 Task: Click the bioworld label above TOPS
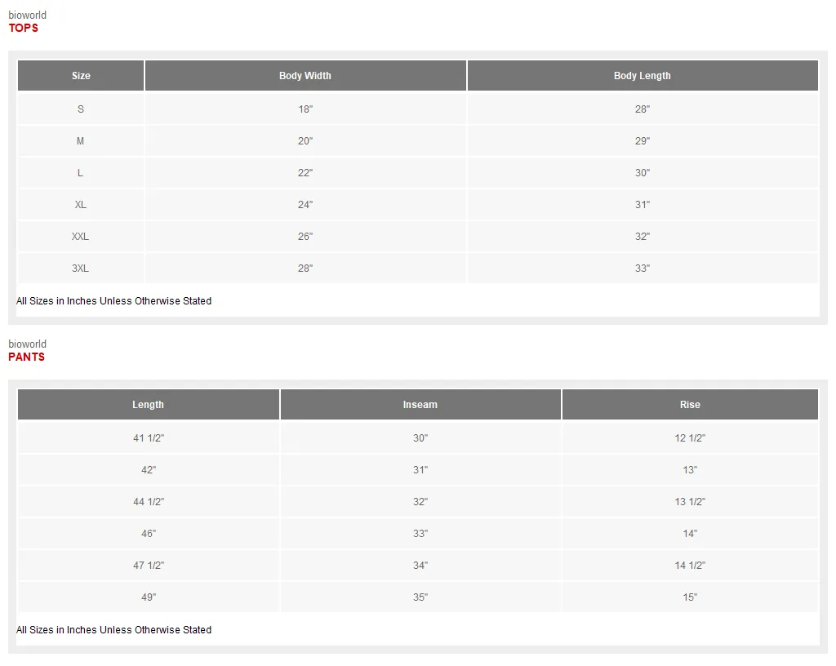pos(27,15)
